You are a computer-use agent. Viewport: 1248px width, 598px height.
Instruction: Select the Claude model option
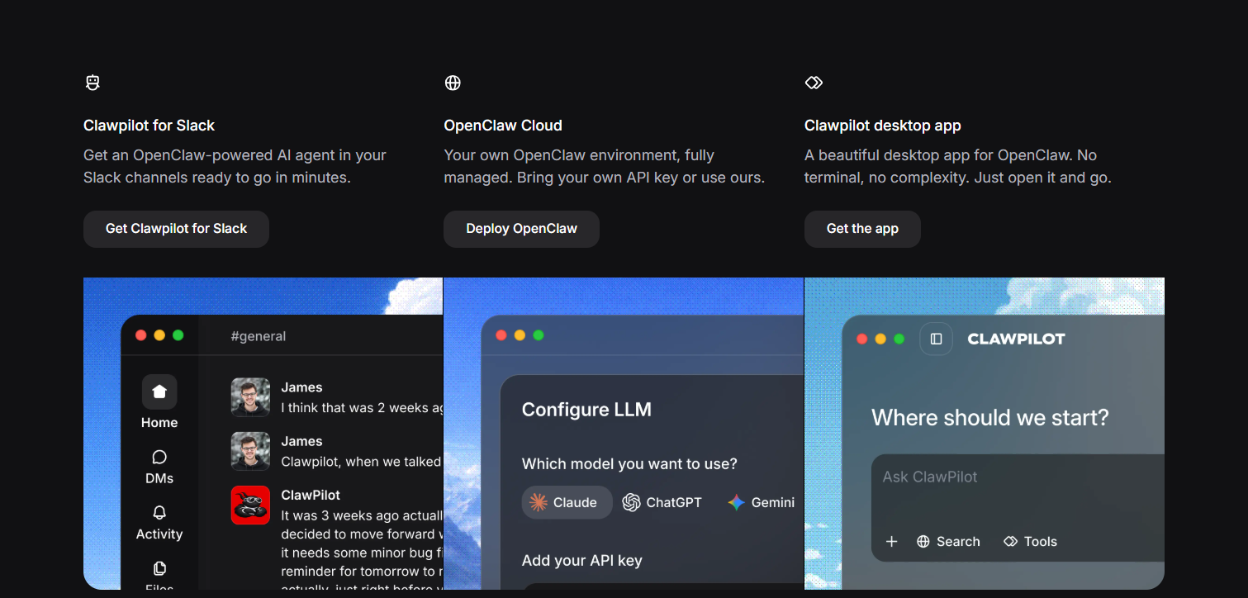[567, 502]
